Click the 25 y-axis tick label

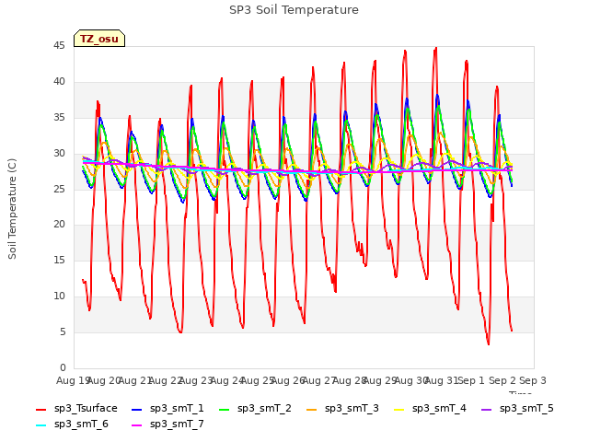[59, 189]
